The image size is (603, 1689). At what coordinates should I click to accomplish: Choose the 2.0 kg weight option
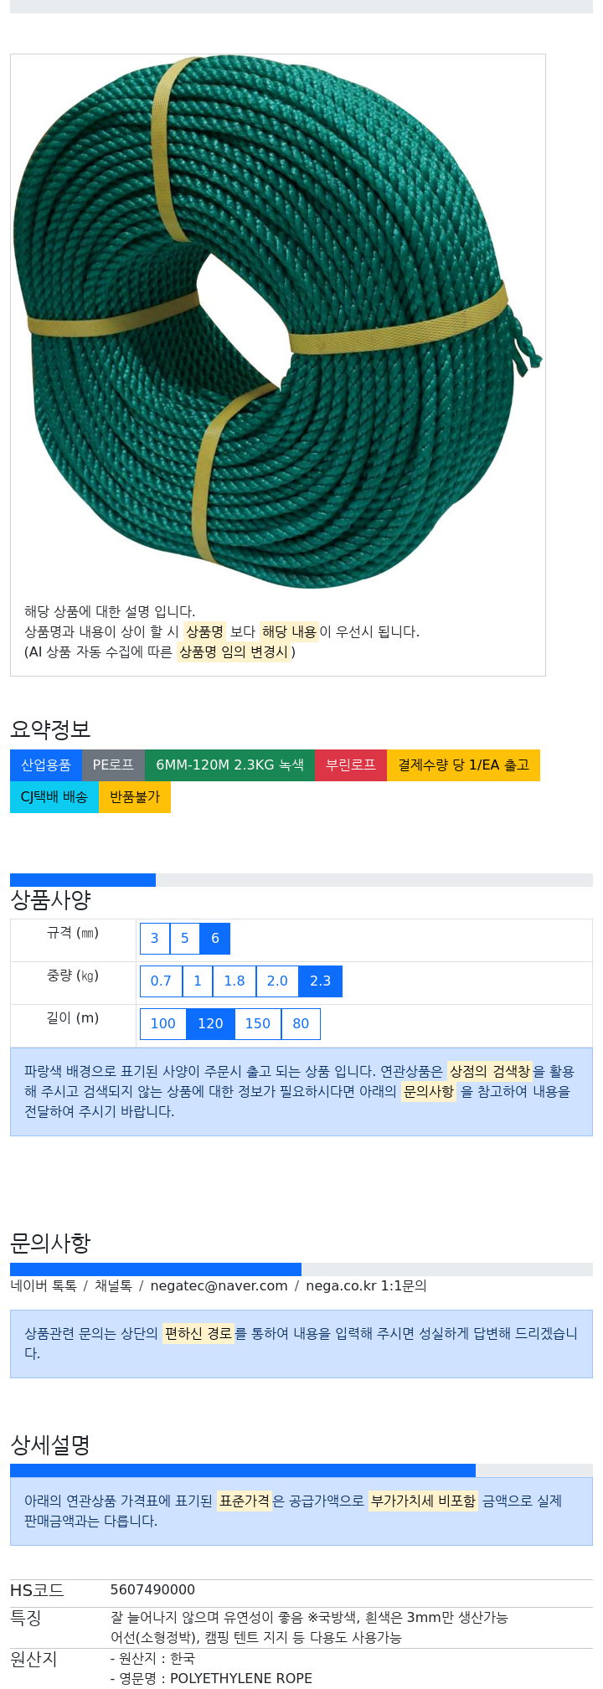click(277, 981)
